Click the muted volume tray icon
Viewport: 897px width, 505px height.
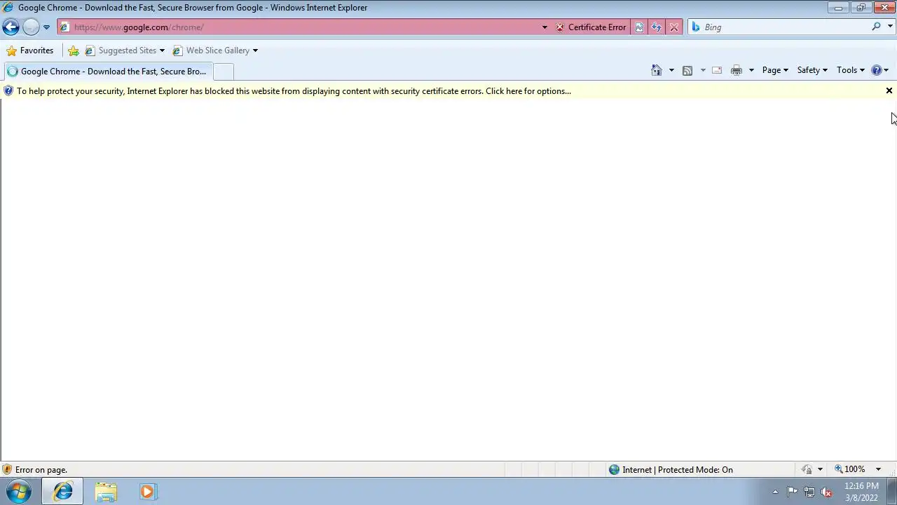point(827,492)
